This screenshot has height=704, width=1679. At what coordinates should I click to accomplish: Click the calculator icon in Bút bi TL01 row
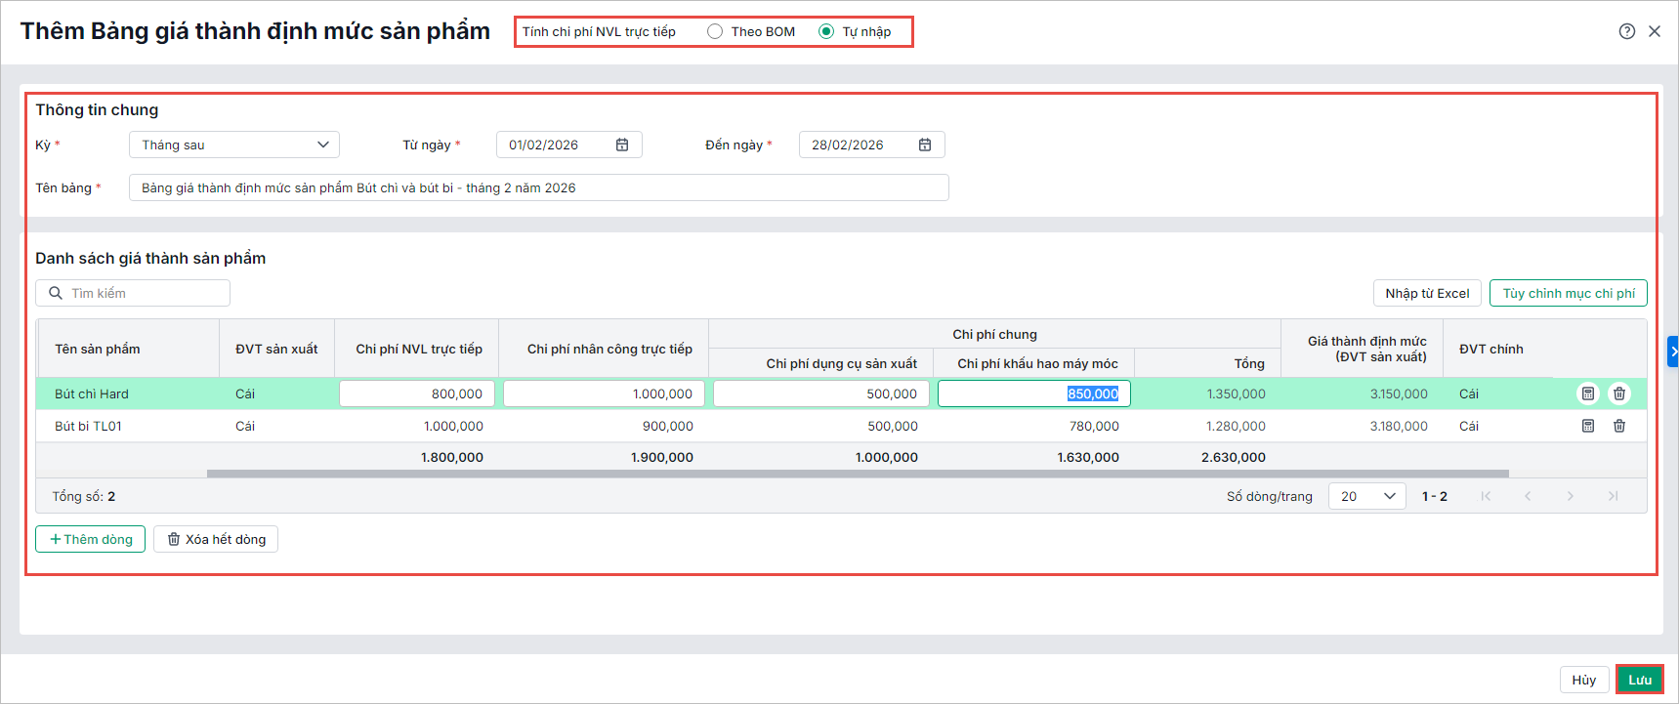pos(1588,426)
